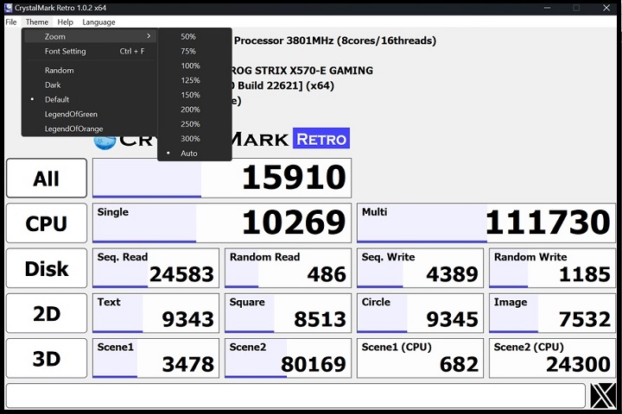Select the Random theme entry

(x=59, y=71)
